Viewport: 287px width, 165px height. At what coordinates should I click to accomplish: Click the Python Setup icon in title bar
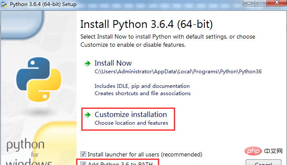point(4,4)
